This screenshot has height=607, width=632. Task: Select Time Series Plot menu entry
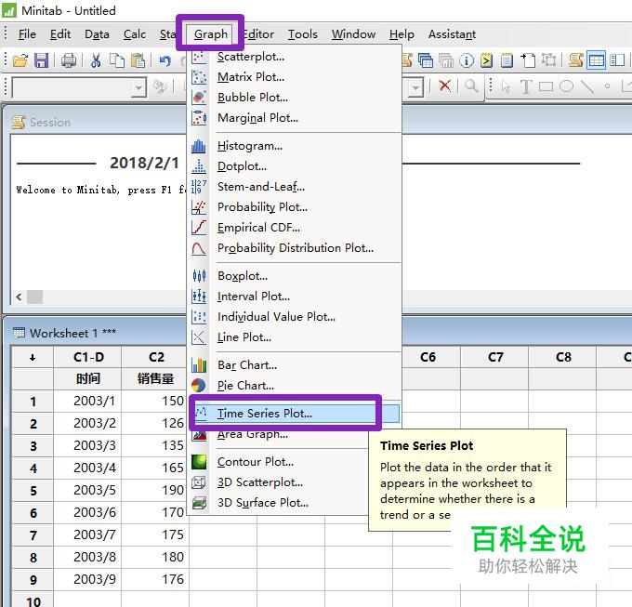pyautogui.click(x=295, y=413)
